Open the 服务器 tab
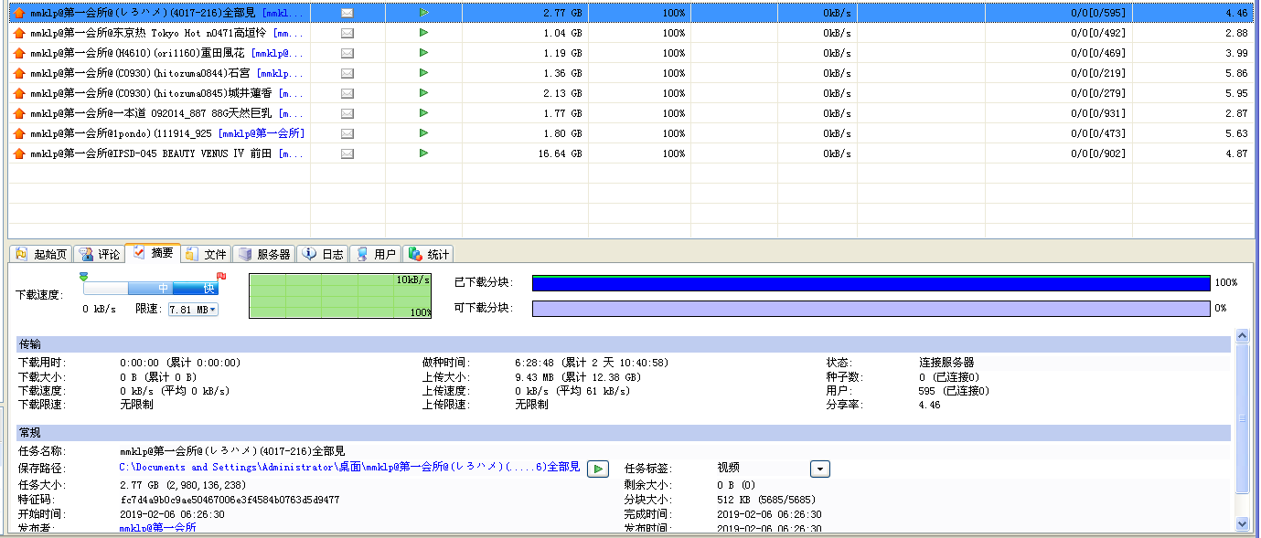Viewport: 1261px width, 538px height. click(x=264, y=254)
